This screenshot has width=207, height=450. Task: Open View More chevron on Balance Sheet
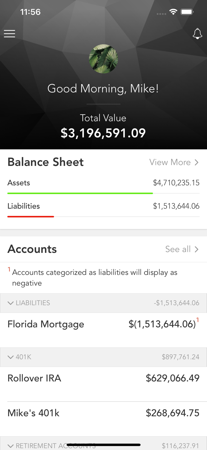(197, 162)
